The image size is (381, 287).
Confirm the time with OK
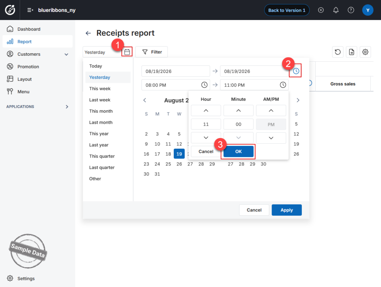point(238,152)
